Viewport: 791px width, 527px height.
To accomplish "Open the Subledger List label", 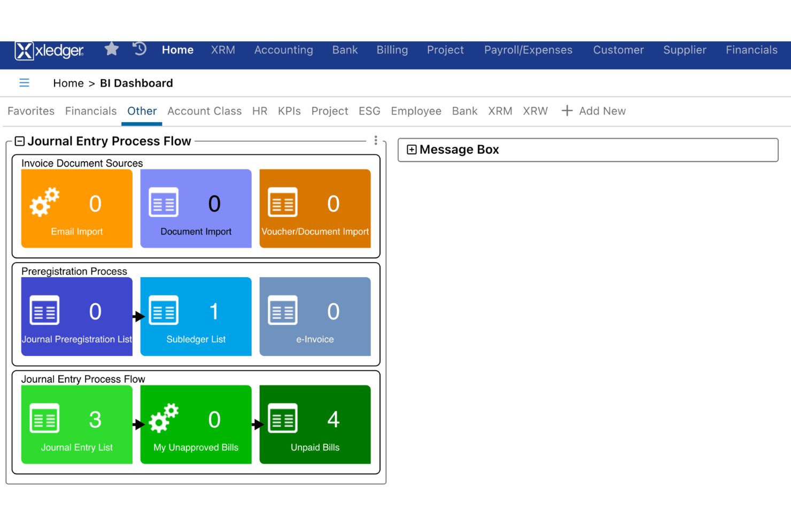I will point(196,339).
